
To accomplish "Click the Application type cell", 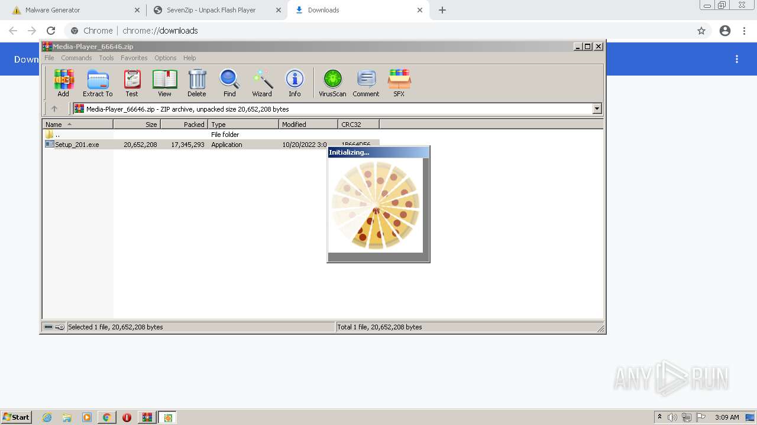I will (x=227, y=145).
